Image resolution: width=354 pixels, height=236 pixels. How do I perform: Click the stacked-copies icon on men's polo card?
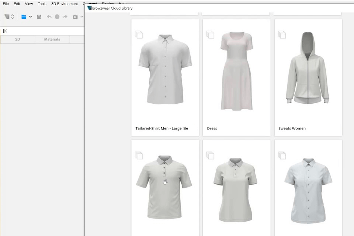139,155
